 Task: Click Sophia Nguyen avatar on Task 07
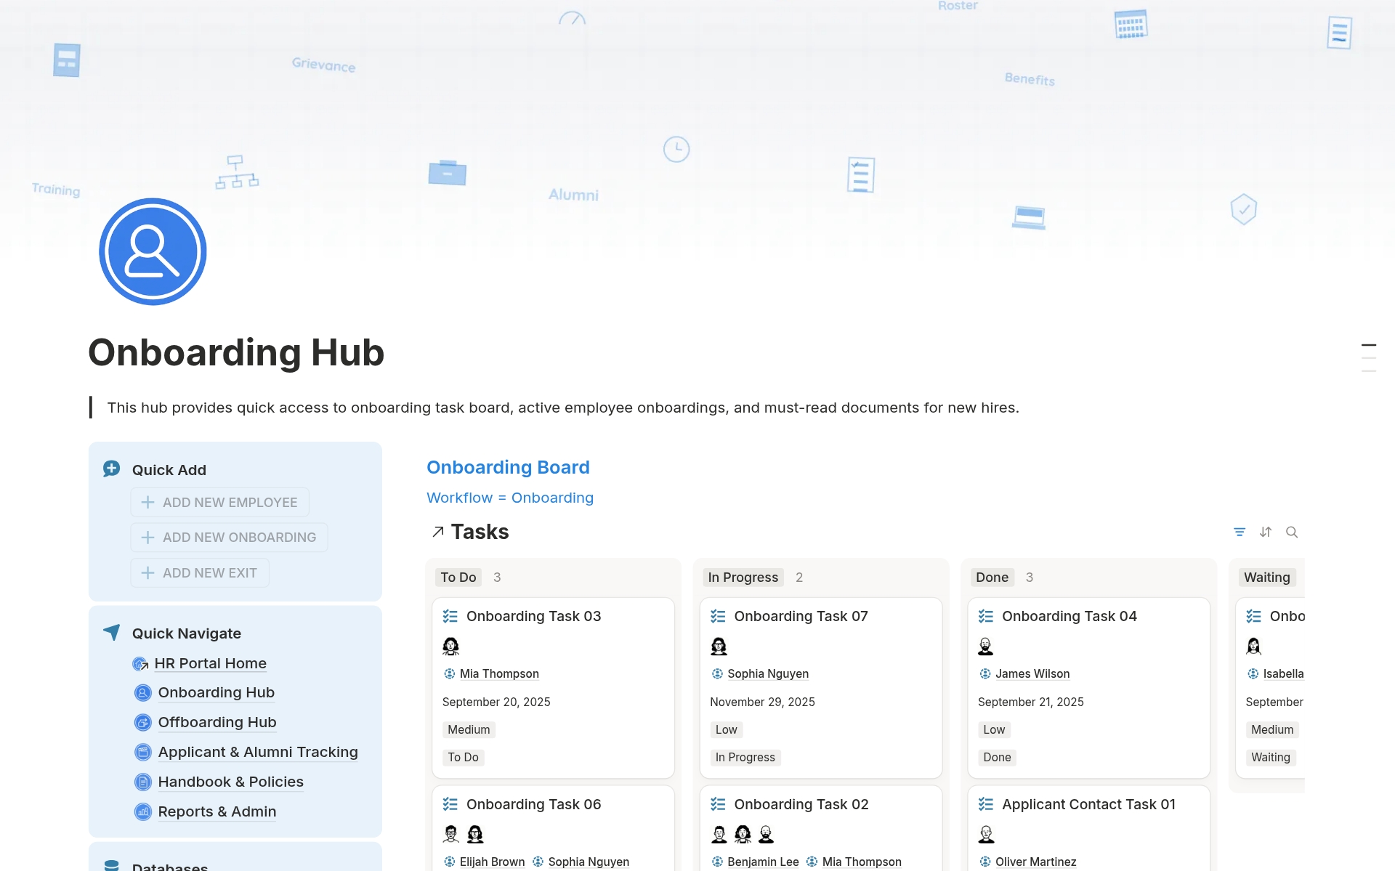pos(719,646)
